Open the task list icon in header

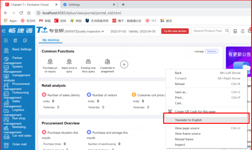pyautogui.click(x=243, y=31)
